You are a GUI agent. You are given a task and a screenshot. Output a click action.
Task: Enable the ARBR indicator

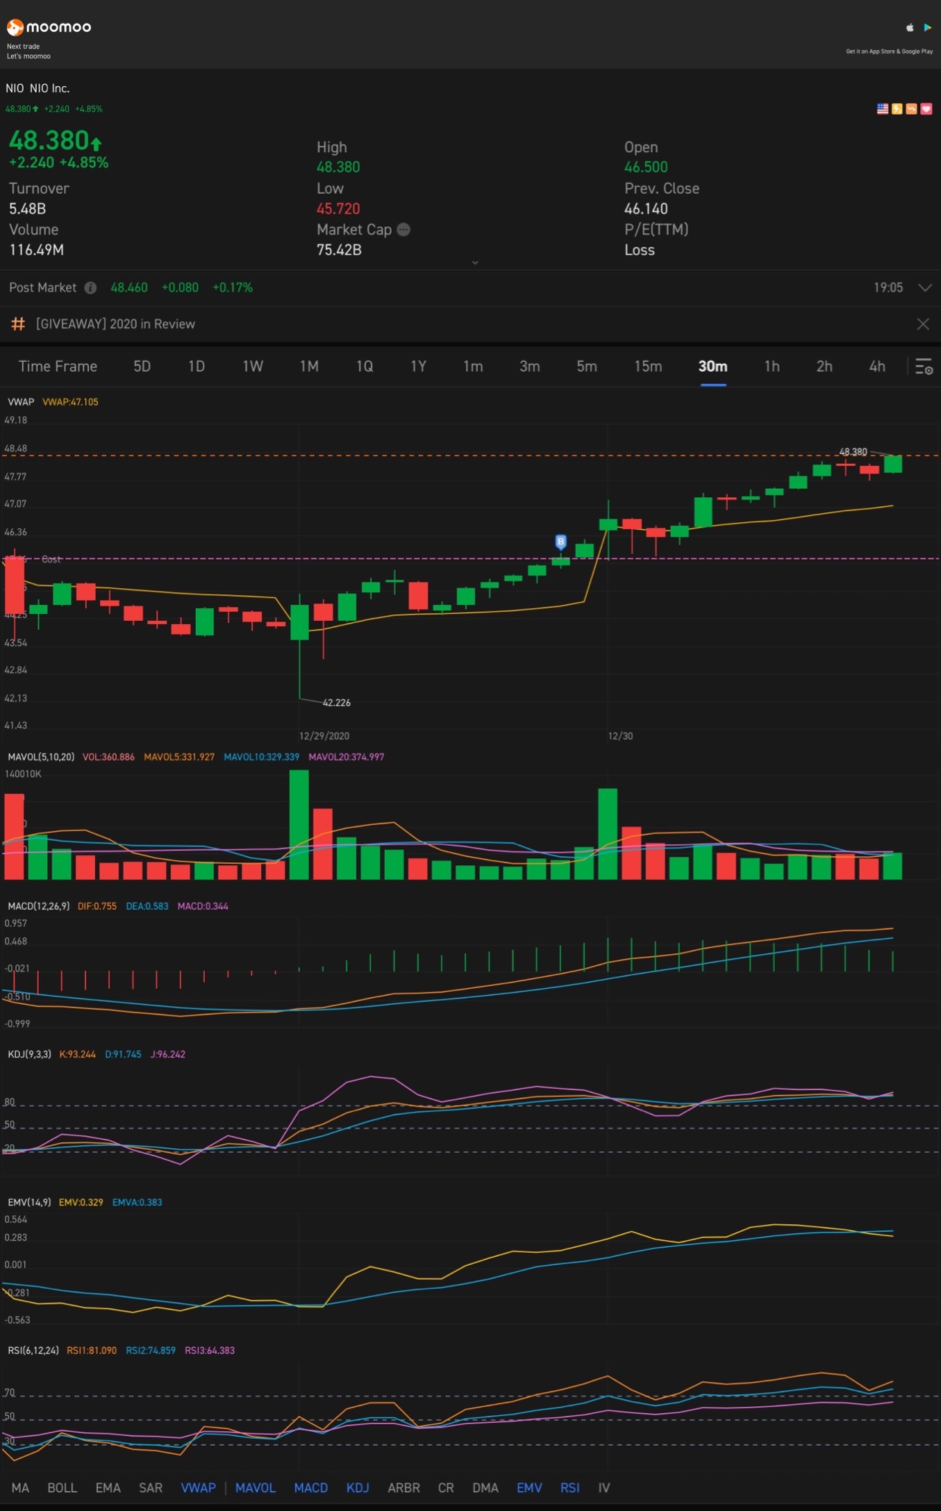click(x=403, y=1487)
